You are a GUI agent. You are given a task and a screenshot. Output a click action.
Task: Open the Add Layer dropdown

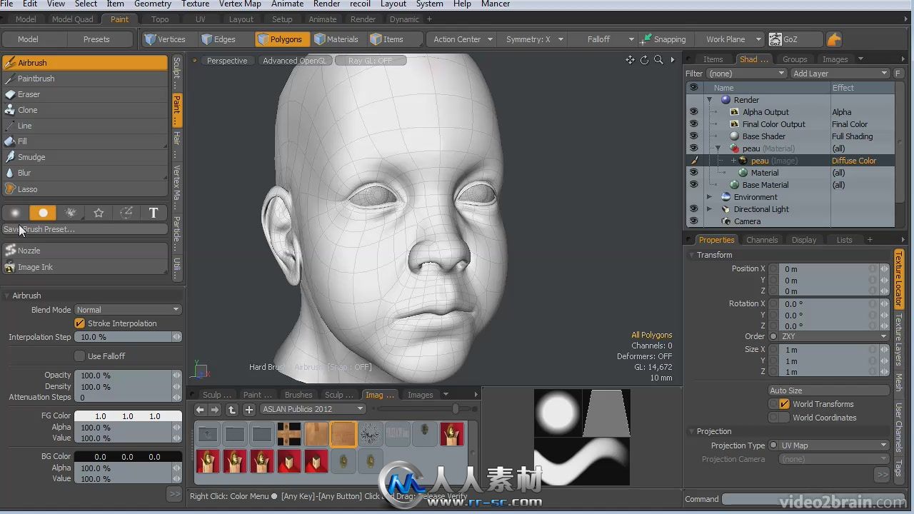pyautogui.click(x=839, y=74)
